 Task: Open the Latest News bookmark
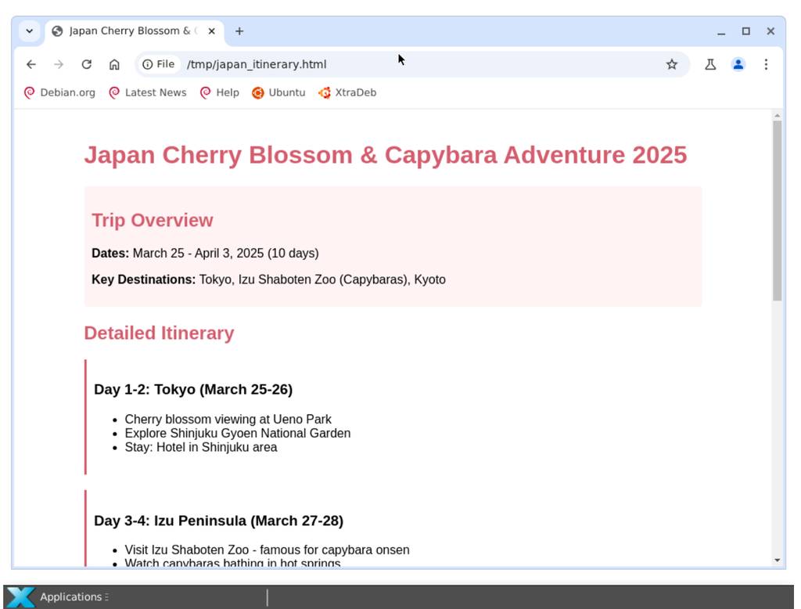click(x=148, y=92)
